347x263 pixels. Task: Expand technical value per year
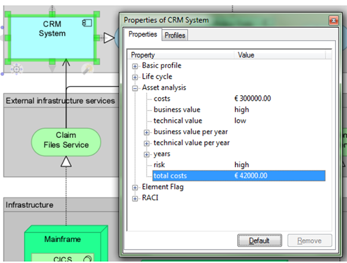pyautogui.click(x=146, y=144)
